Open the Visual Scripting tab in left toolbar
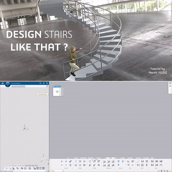This screenshot has width=172, height=172. point(21,166)
